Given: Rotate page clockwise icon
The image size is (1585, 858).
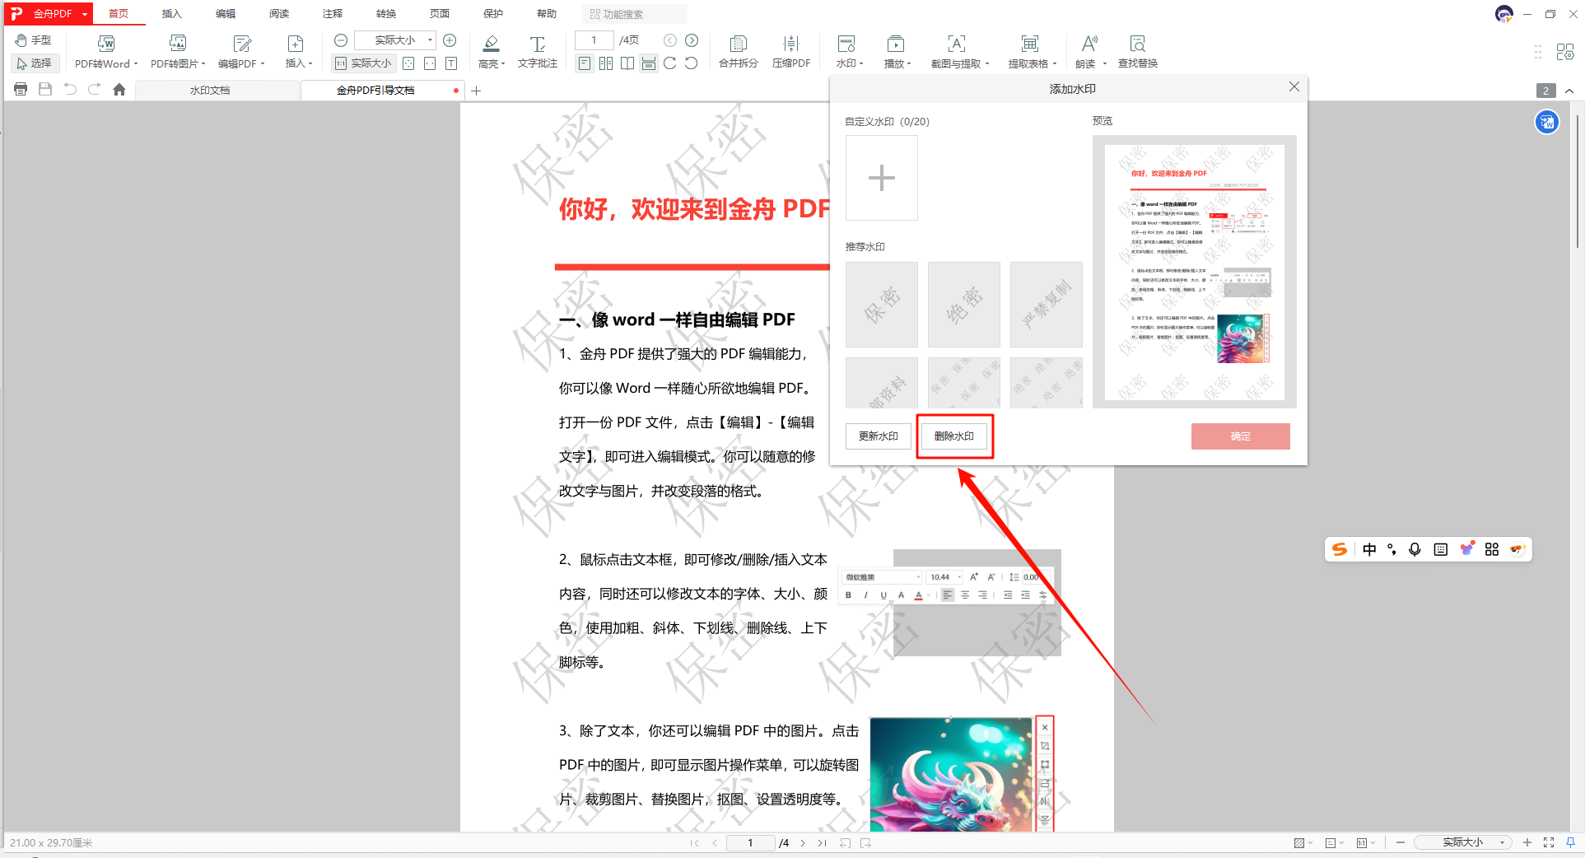Looking at the screenshot, I should [x=669, y=63].
